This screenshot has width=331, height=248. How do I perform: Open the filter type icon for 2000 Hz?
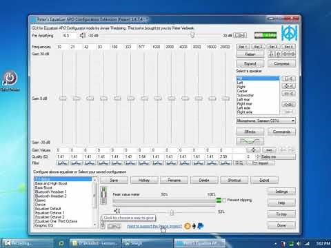[171, 163]
